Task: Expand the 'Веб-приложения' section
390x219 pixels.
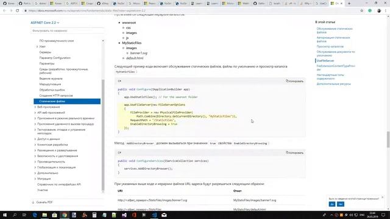Action: click(x=35, y=107)
